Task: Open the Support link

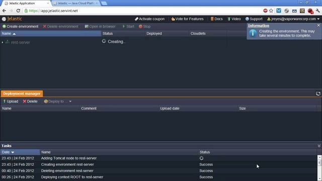Action: 254,19
